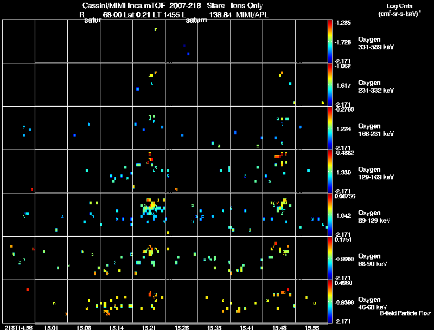This screenshot has height=330, width=434.
Task: Click the '15:35' time axis label
Action: 214,327
